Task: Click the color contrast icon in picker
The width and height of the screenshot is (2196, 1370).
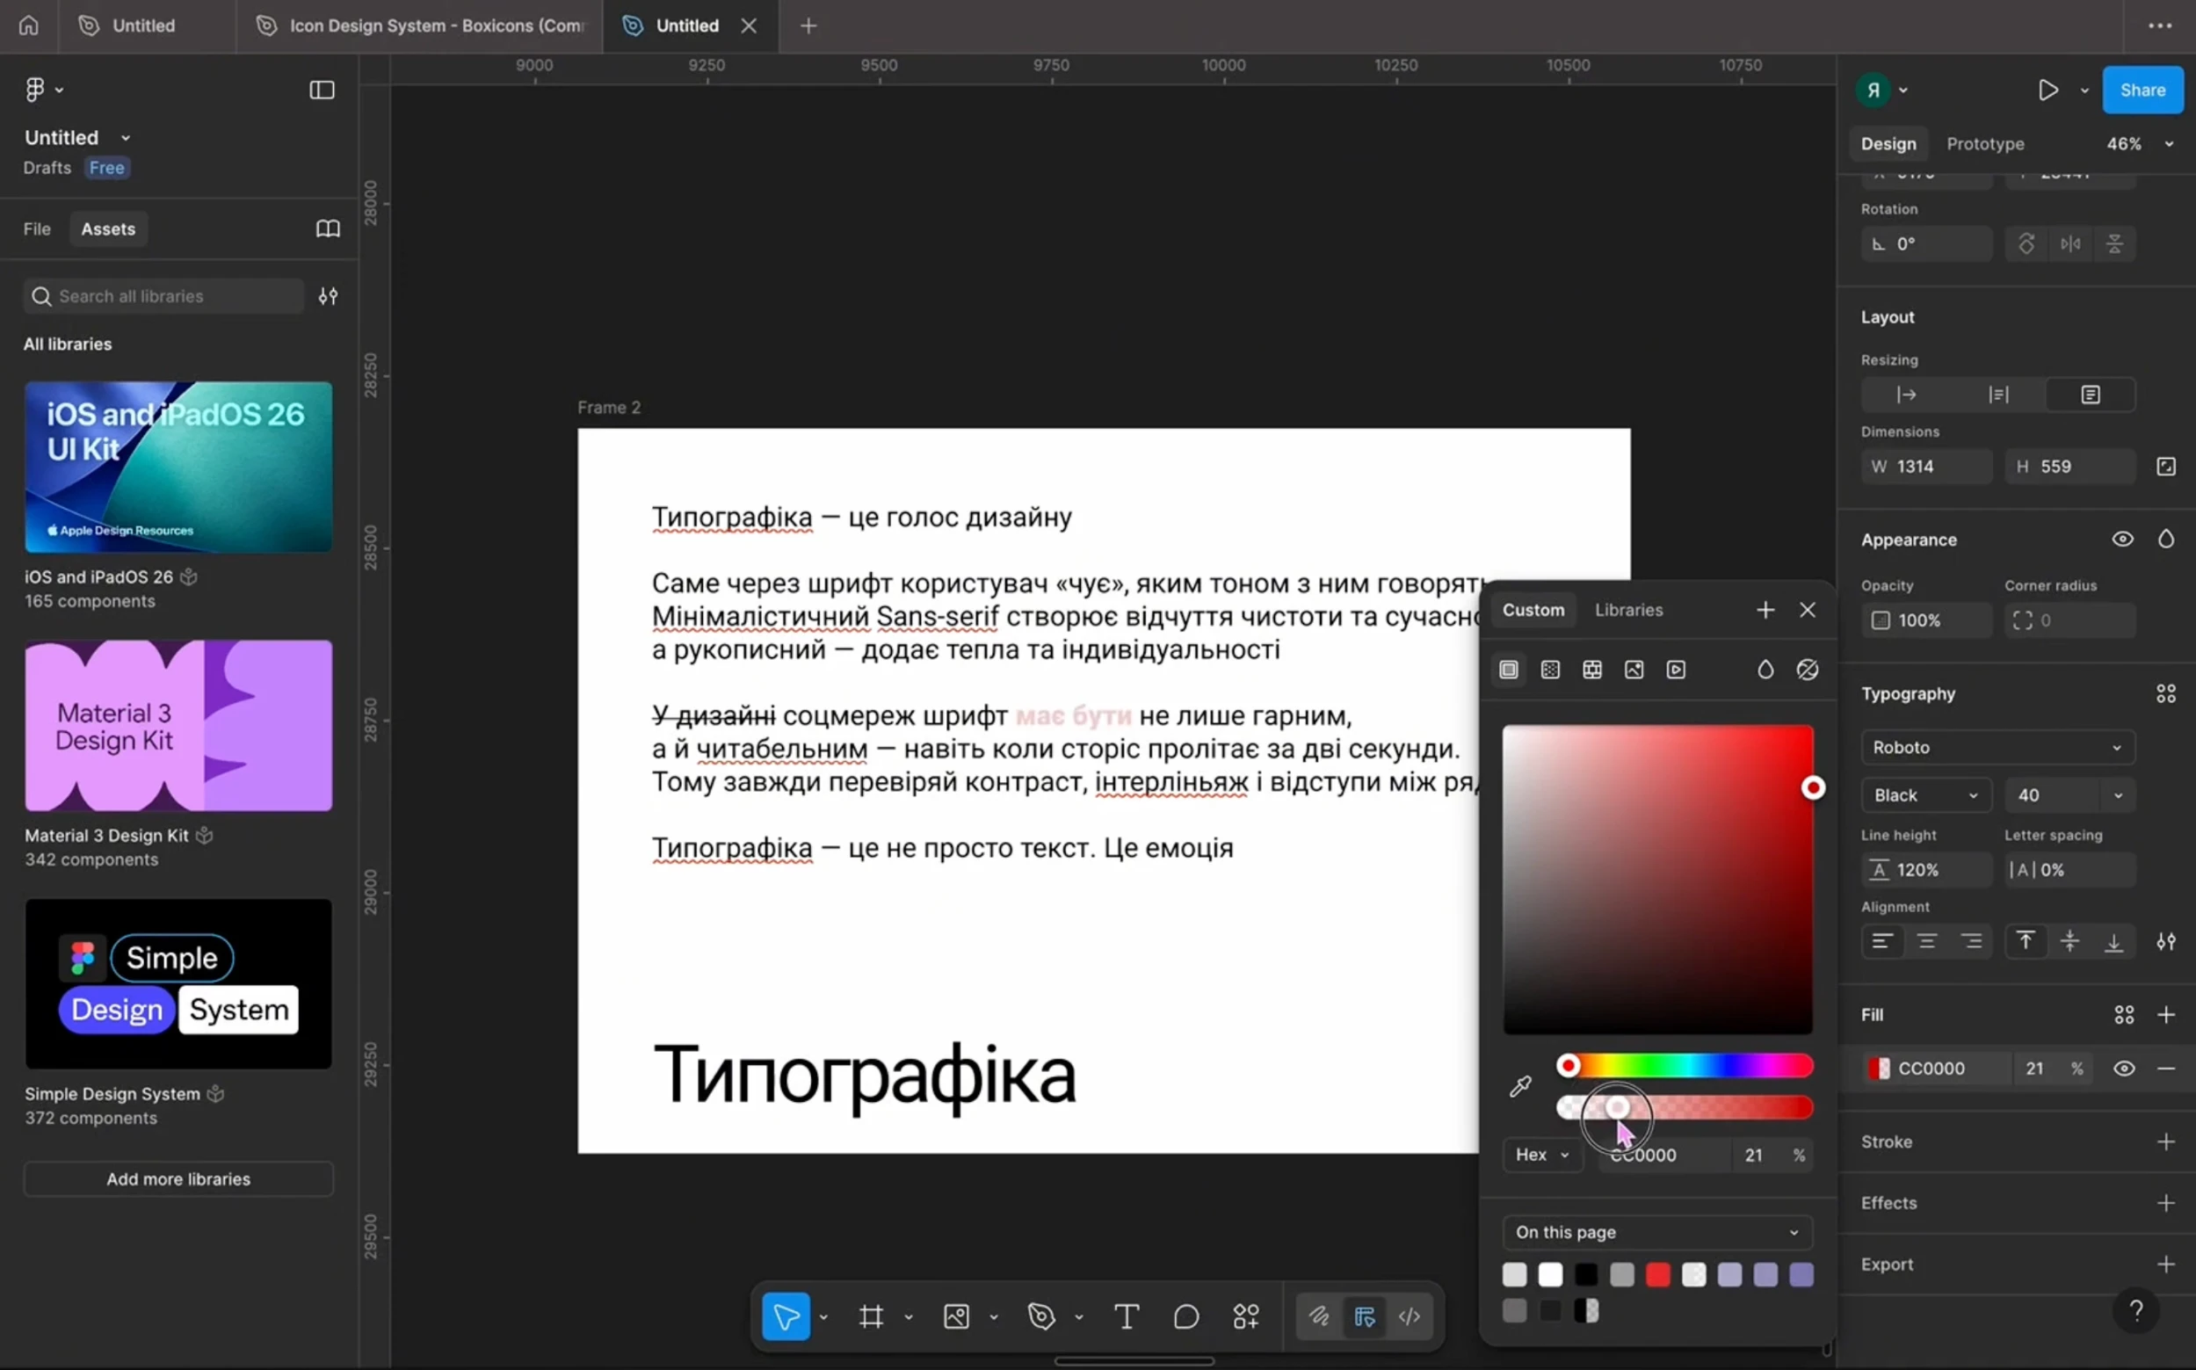Action: 1808,670
